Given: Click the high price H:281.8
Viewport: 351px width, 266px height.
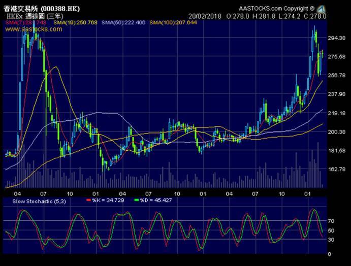Looking at the screenshot, I should 264,16.
